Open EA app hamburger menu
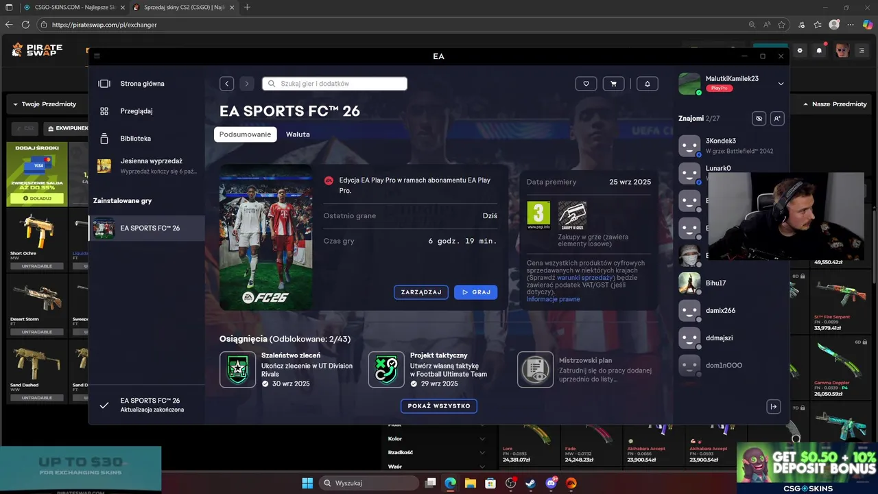This screenshot has height=494, width=878. pyautogui.click(x=97, y=56)
